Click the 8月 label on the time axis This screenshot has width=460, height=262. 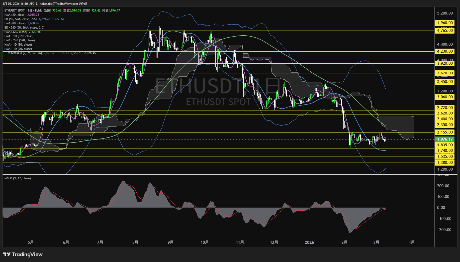point(135,242)
